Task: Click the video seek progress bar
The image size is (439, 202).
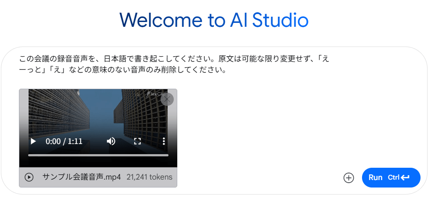Action: click(98, 155)
